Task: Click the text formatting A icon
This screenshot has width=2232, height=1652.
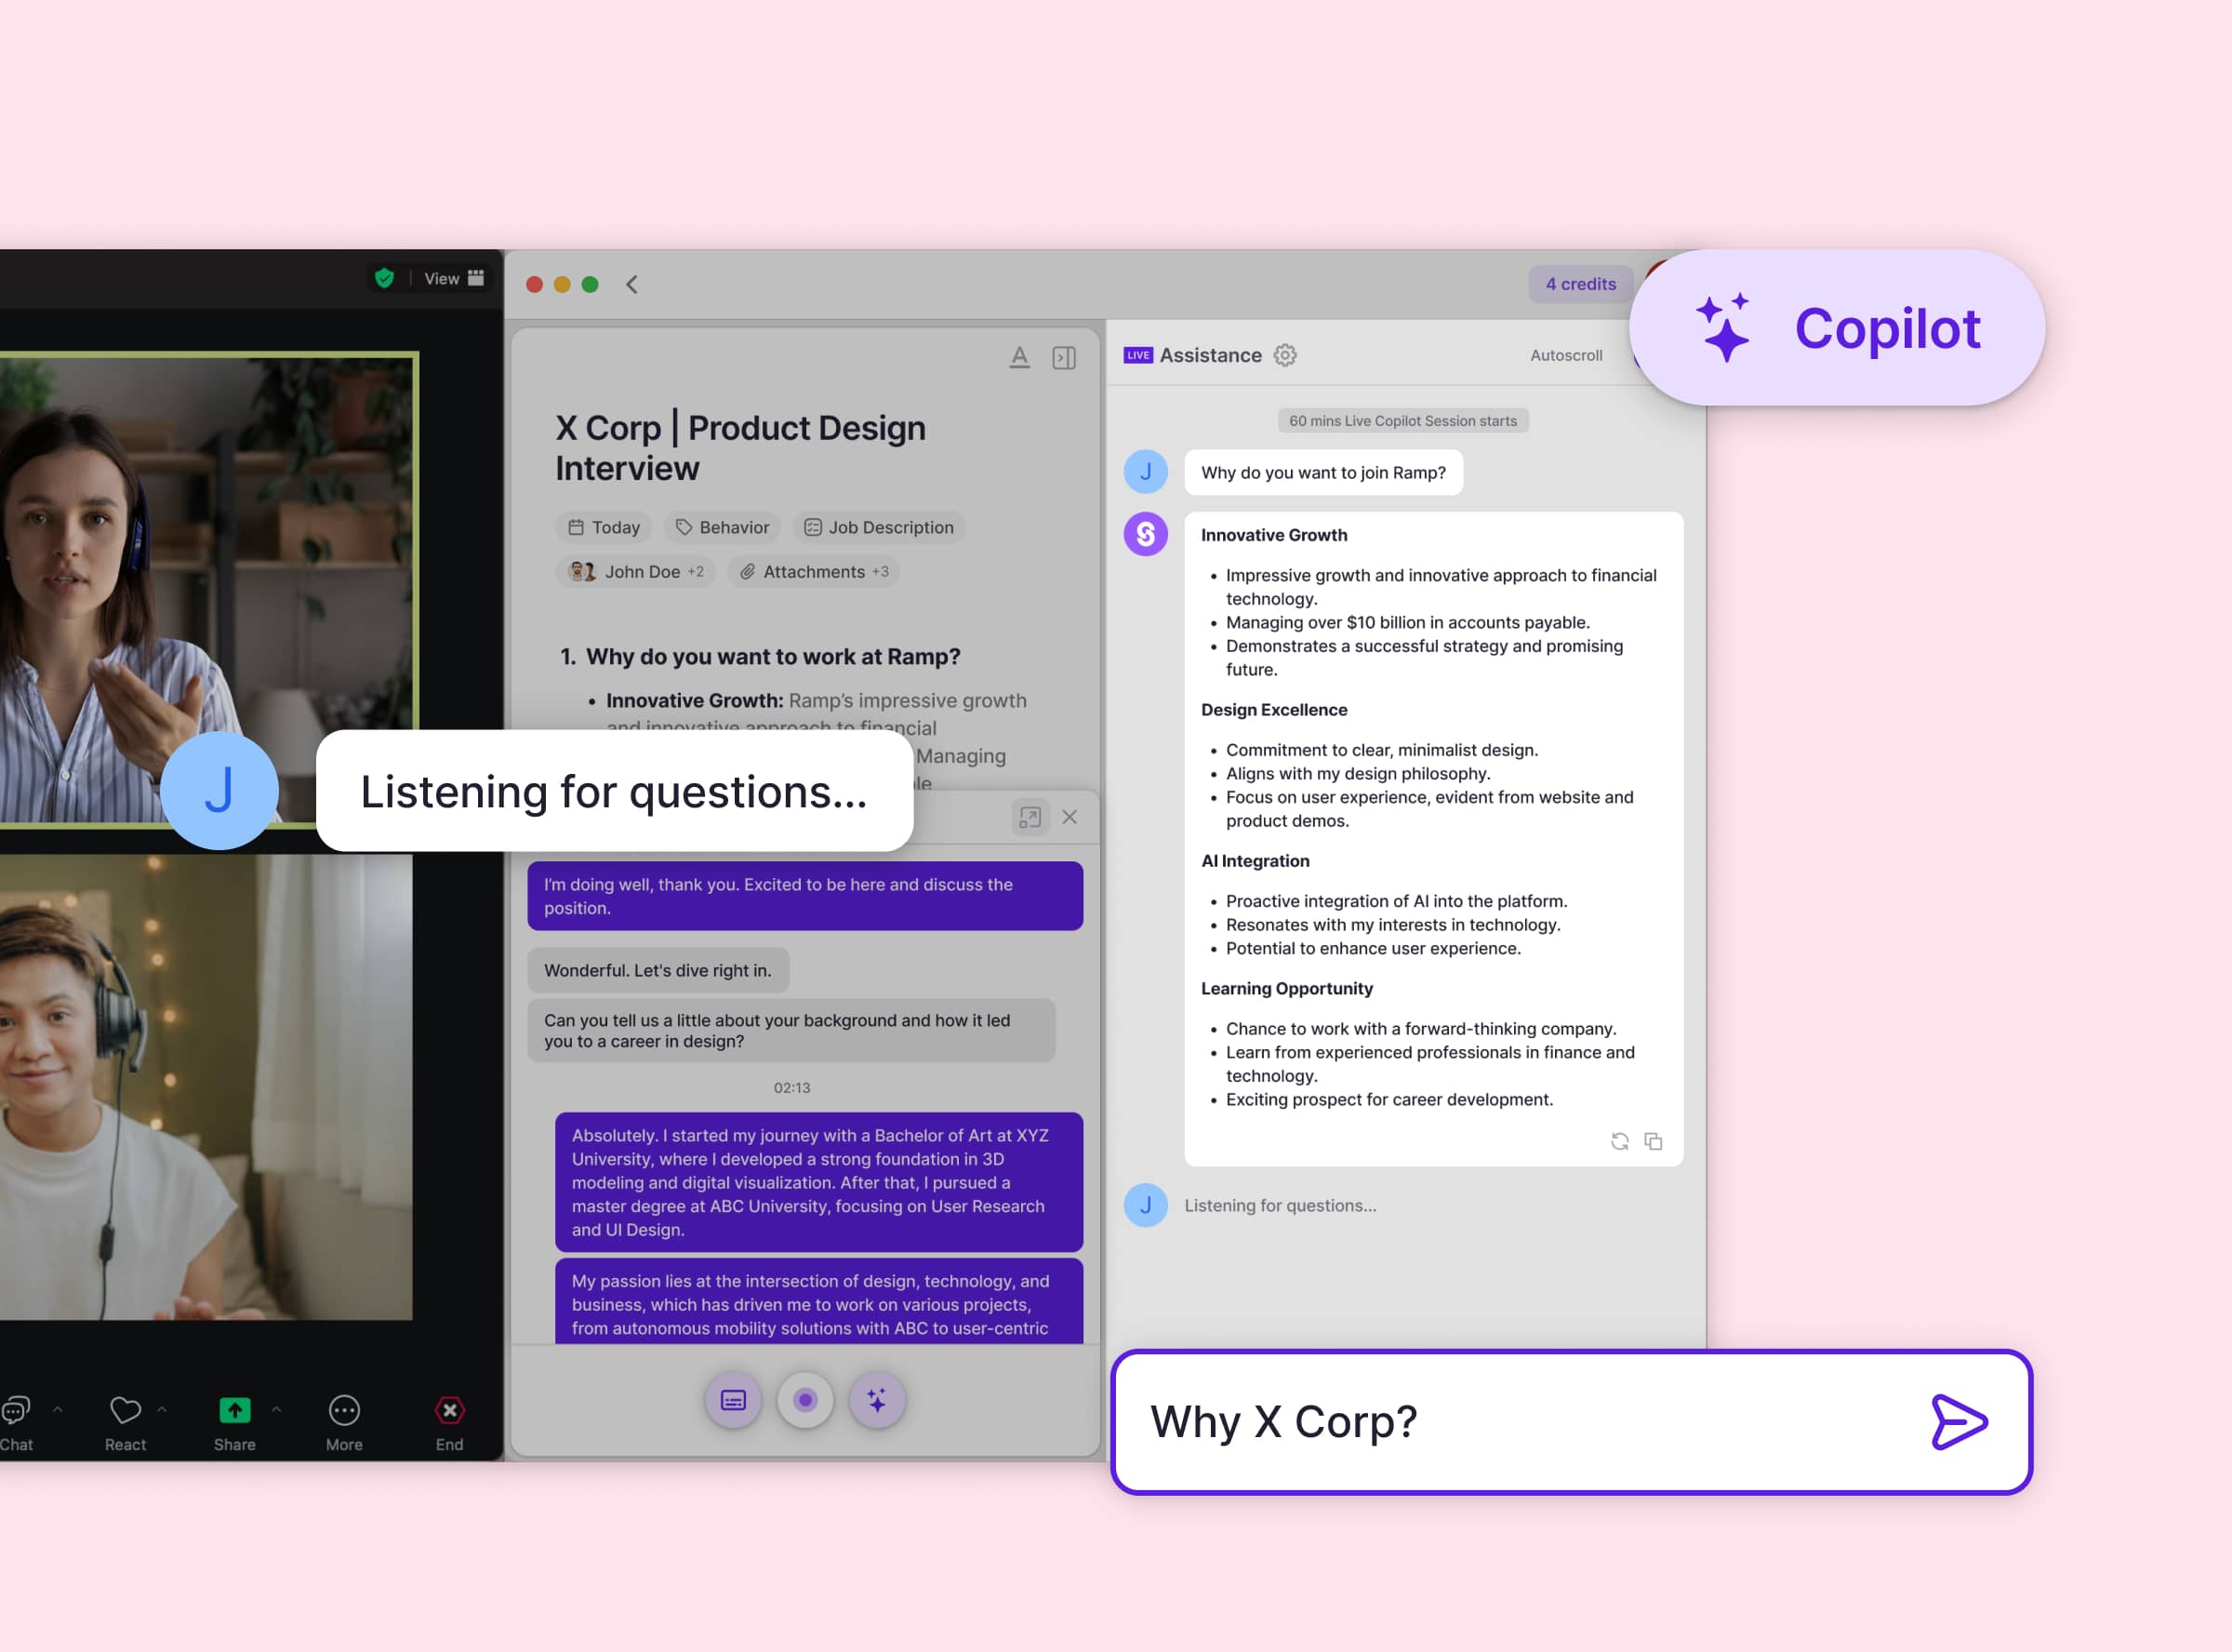Action: [x=1018, y=357]
